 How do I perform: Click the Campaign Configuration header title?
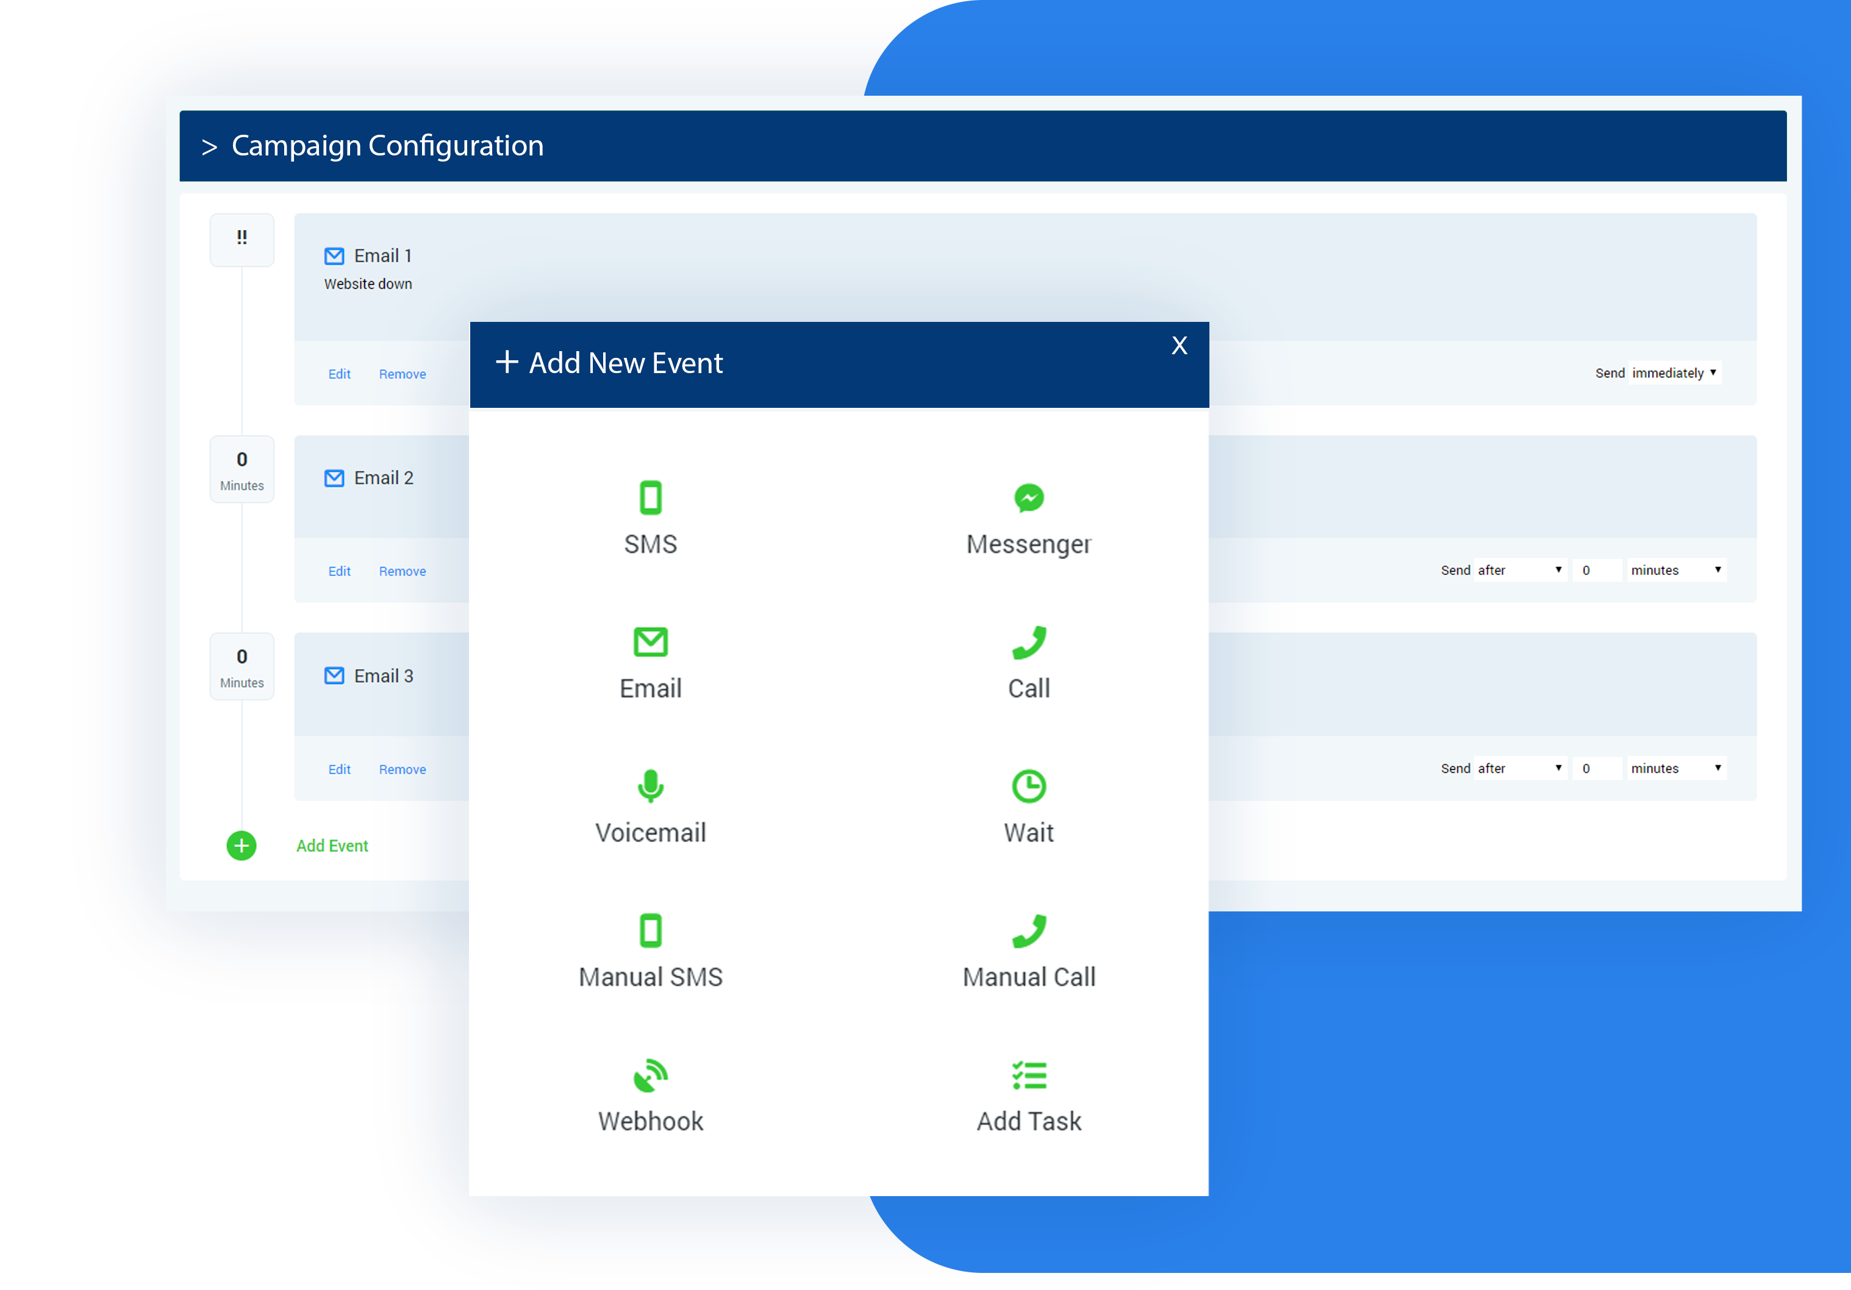click(x=387, y=146)
